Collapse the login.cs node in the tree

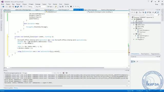pos(134,34)
